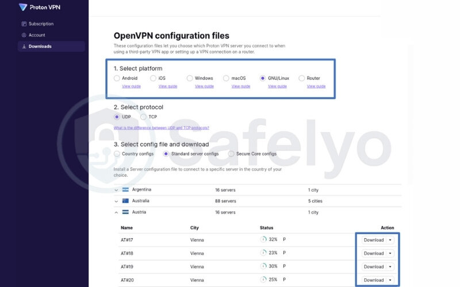Click the Australia country row name

[140, 200]
